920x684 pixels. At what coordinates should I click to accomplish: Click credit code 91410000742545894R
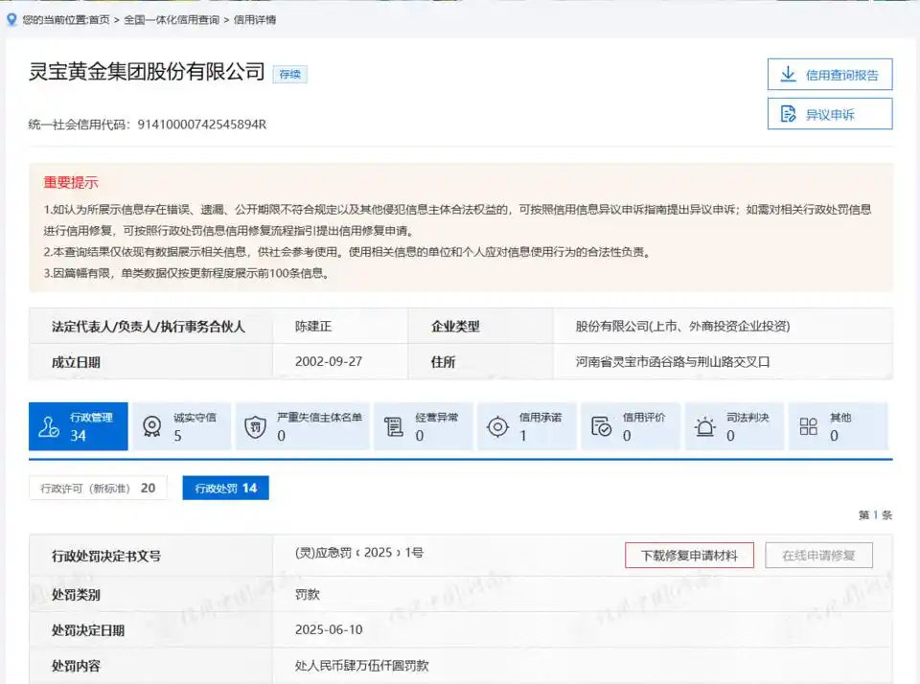coord(202,125)
